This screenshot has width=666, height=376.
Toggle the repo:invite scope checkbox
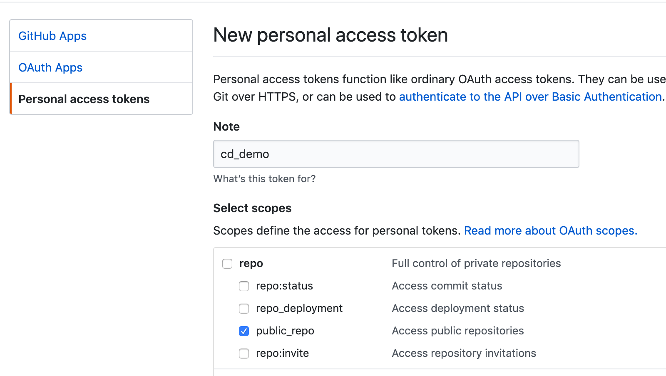(244, 354)
